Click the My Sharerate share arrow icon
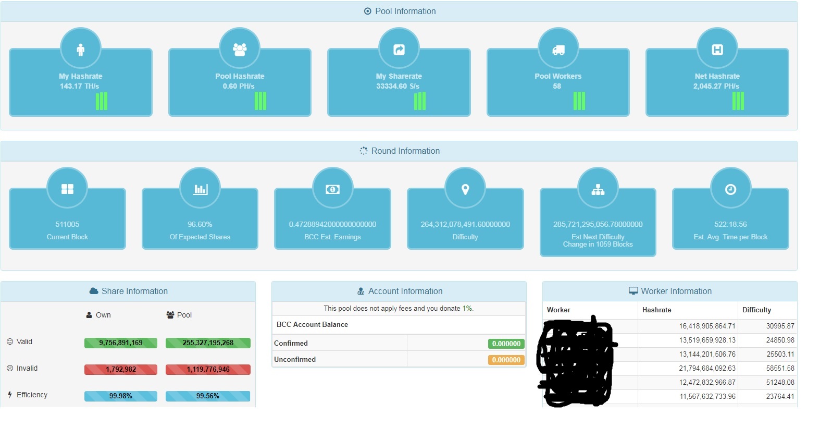The height and width of the screenshot is (439, 820). click(399, 50)
